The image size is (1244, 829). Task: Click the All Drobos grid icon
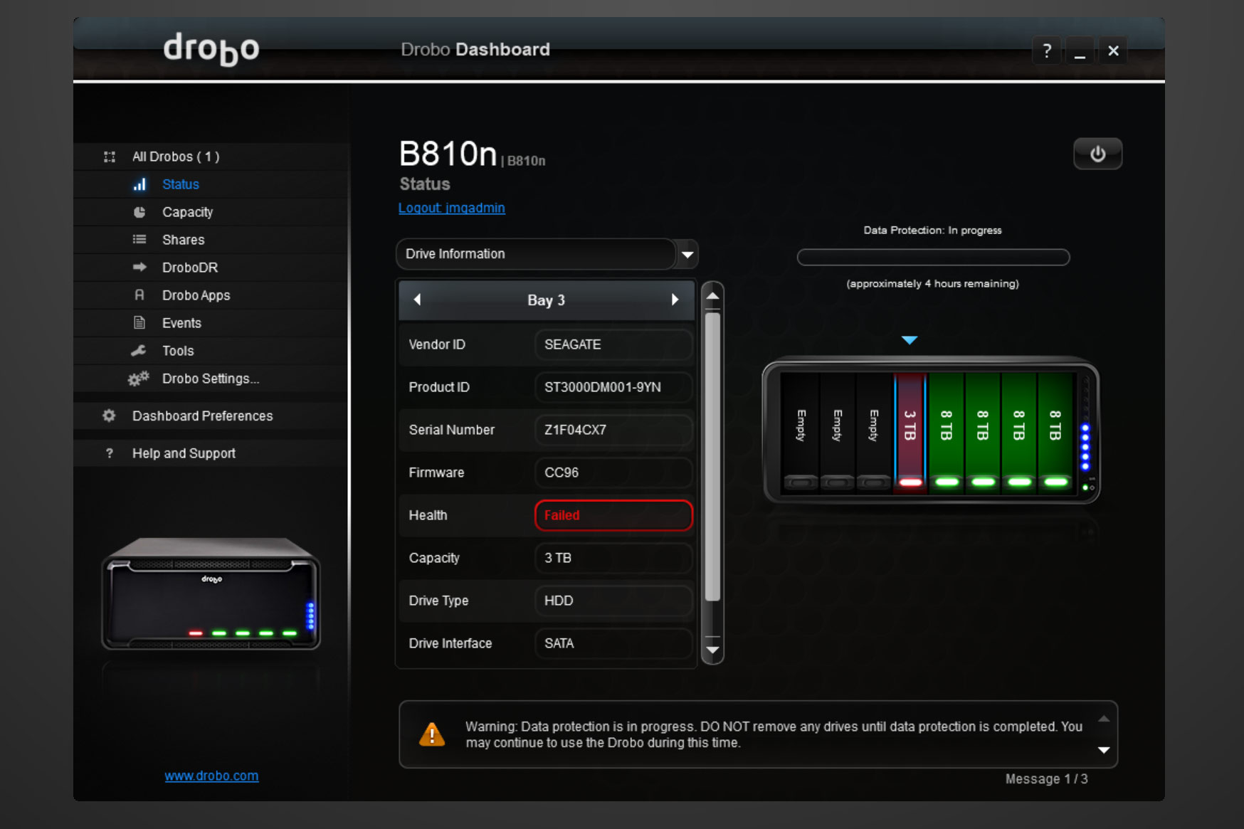click(x=110, y=157)
